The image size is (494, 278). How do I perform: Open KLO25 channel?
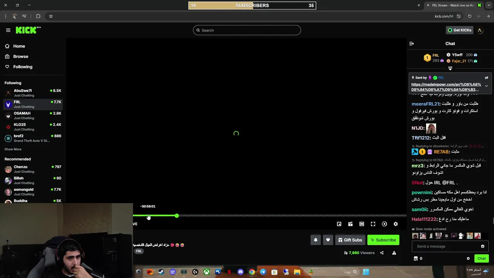[x=33, y=127]
